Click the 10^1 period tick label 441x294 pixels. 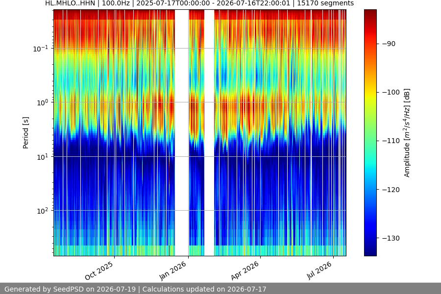point(43,157)
